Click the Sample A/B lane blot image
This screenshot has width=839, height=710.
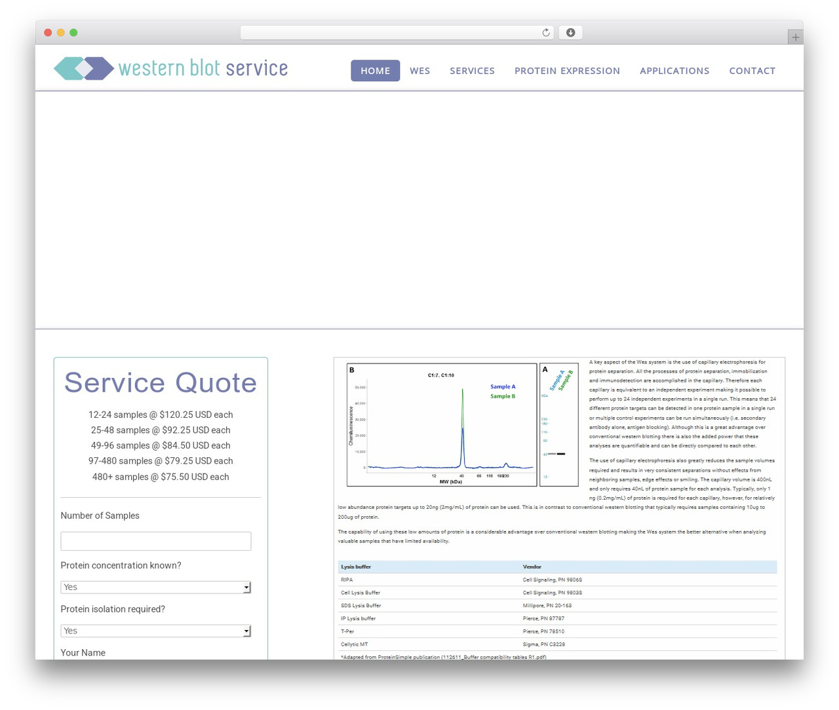pyautogui.click(x=558, y=425)
